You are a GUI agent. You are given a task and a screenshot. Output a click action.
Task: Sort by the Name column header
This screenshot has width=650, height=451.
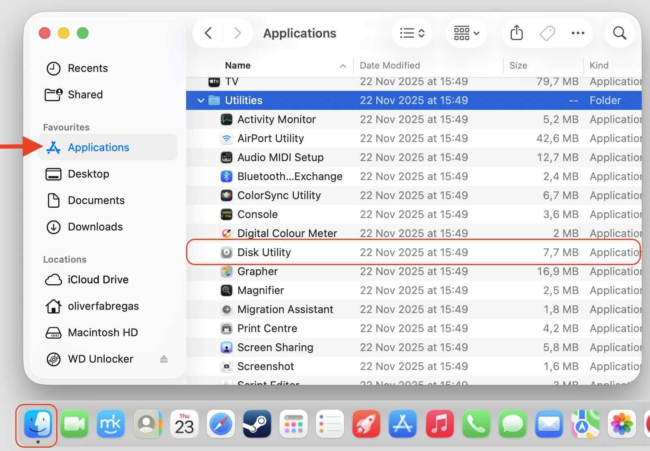pos(238,65)
